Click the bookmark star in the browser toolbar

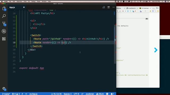click(x=120, y=11)
